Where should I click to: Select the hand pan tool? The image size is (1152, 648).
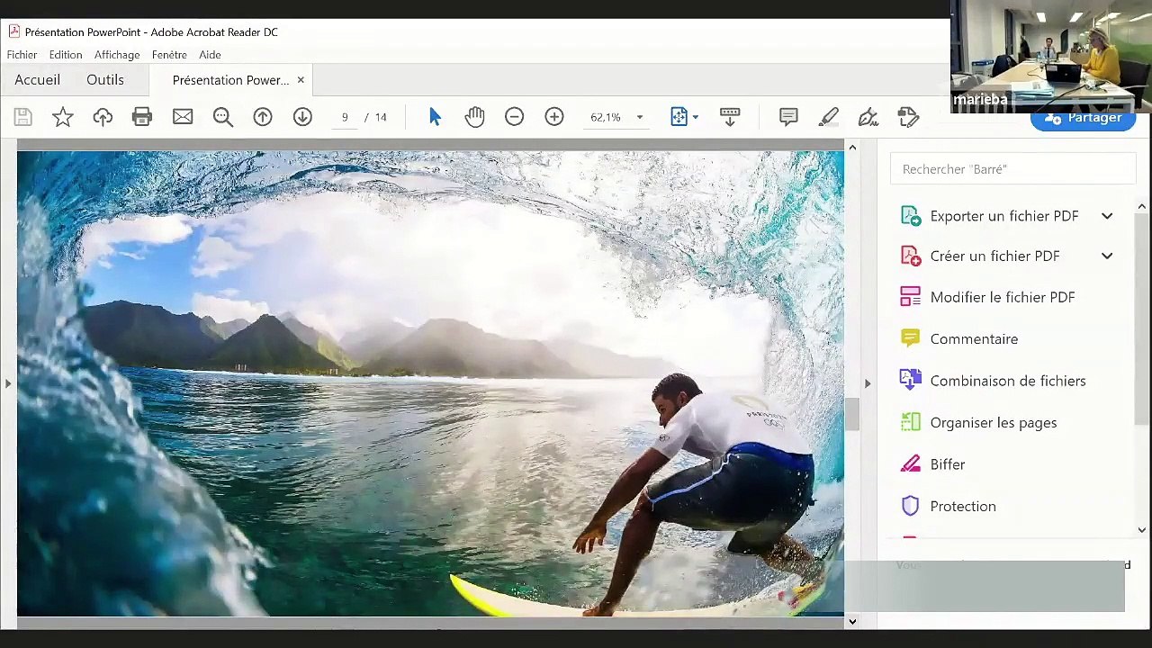pyautogui.click(x=474, y=117)
